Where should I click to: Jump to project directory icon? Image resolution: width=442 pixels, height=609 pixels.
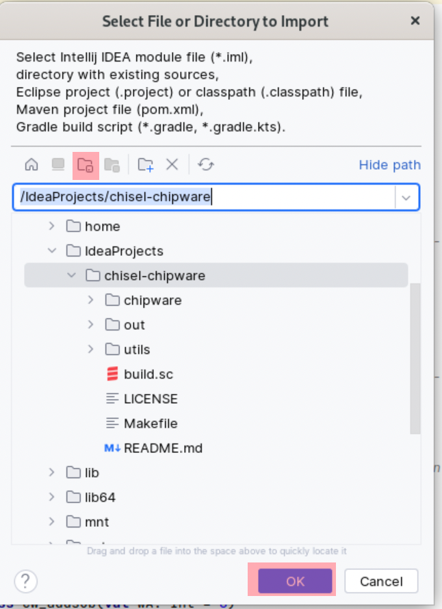pyautogui.click(x=86, y=166)
